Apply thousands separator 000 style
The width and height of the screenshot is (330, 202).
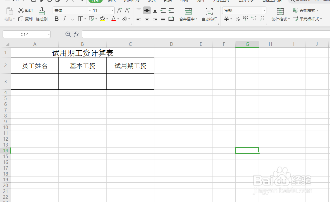tap(246, 19)
